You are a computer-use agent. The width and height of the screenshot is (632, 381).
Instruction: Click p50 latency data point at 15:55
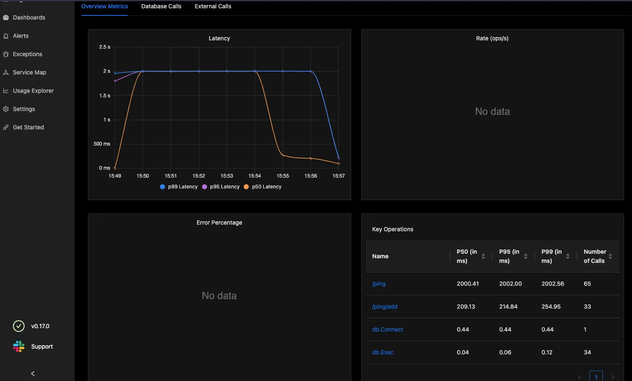[283, 155]
